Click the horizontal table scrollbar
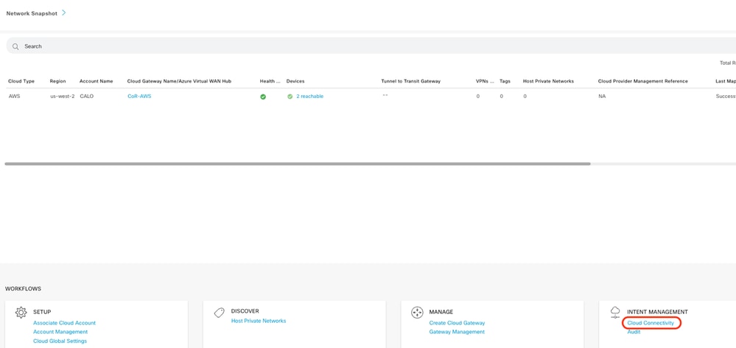The width and height of the screenshot is (736, 348). point(298,164)
